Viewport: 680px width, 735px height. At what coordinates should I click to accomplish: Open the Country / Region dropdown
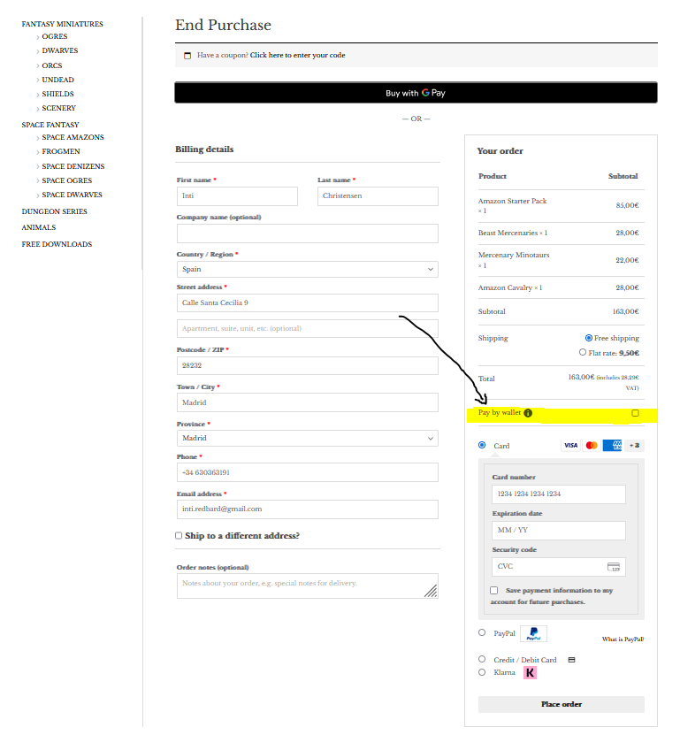tap(307, 269)
